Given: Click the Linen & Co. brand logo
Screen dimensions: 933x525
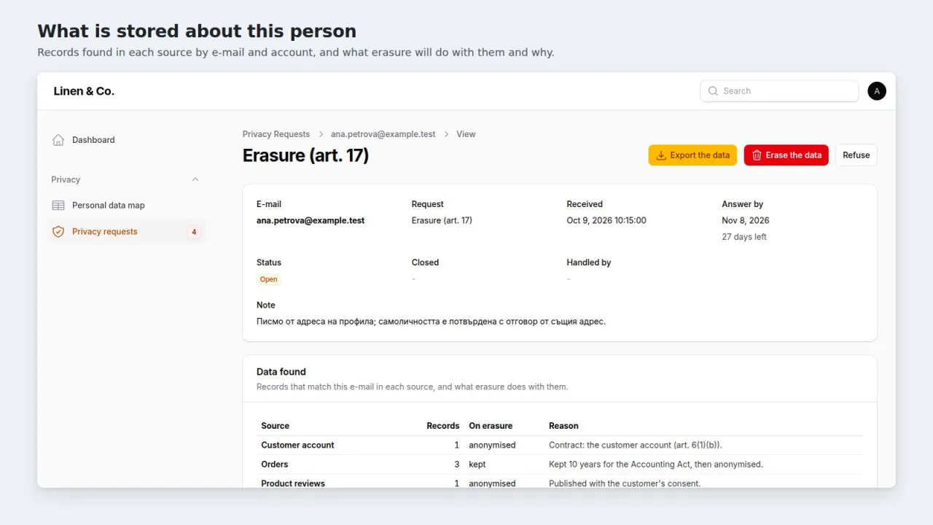Looking at the screenshot, I should pyautogui.click(x=84, y=91).
